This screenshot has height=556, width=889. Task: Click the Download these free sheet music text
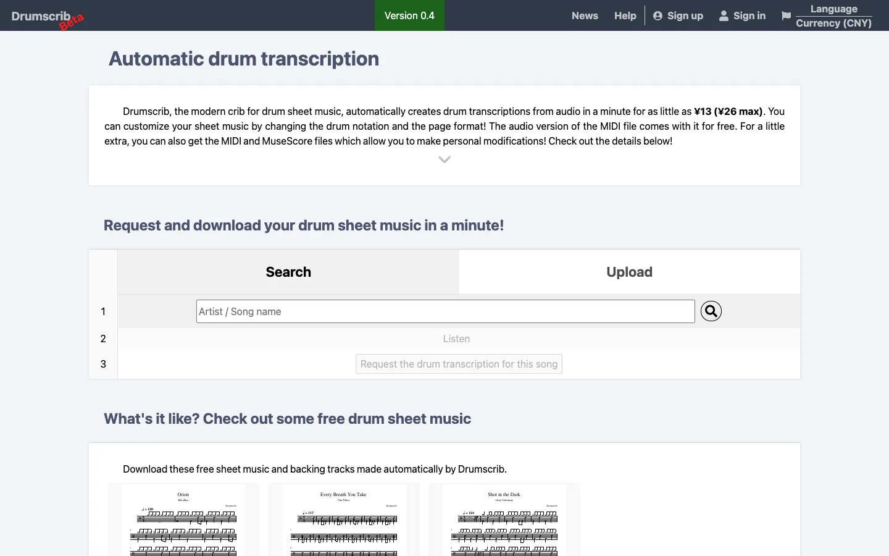[x=315, y=469]
